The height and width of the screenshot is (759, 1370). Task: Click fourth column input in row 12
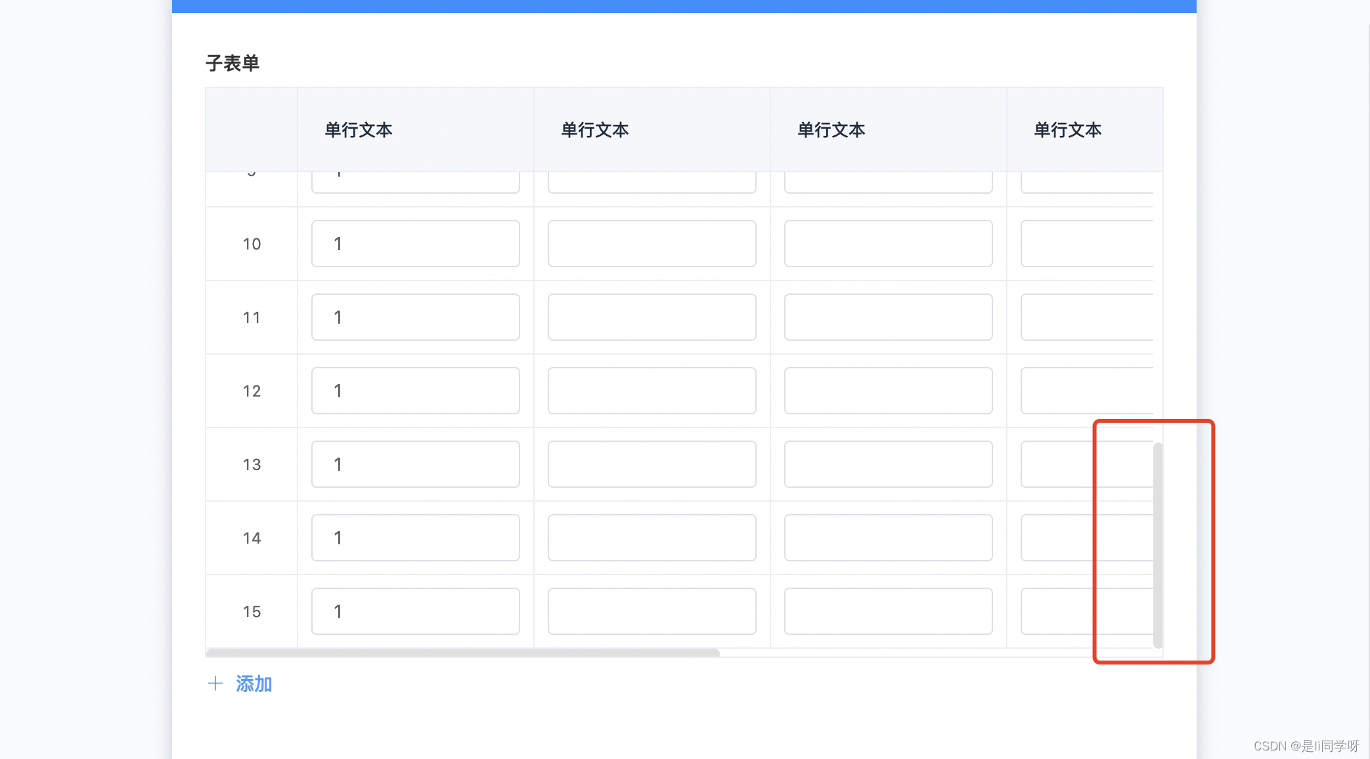point(1086,391)
